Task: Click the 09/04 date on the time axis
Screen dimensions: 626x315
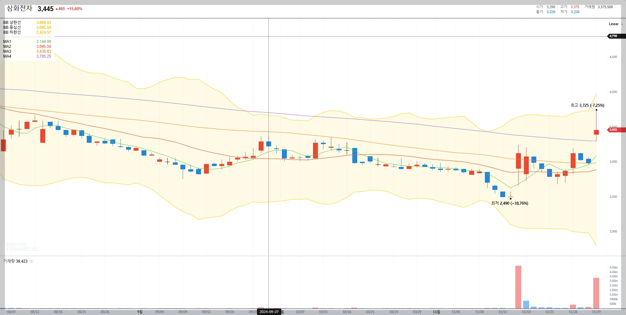Action: pyautogui.click(x=159, y=312)
